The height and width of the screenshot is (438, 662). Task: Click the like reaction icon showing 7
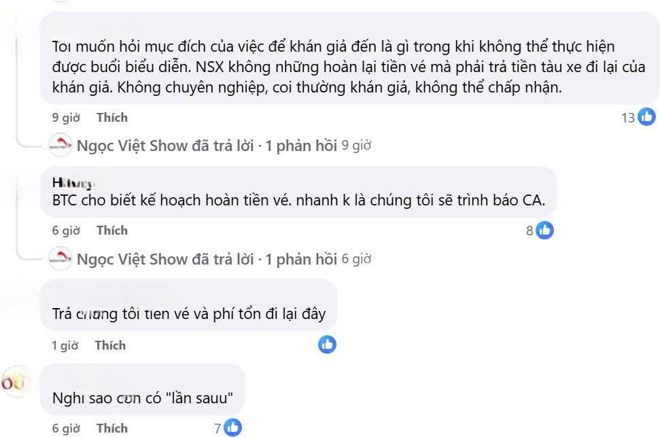tap(232, 428)
